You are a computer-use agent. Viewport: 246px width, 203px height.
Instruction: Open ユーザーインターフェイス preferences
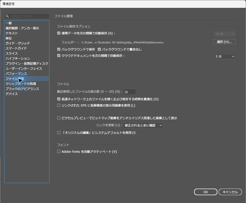click(27, 68)
